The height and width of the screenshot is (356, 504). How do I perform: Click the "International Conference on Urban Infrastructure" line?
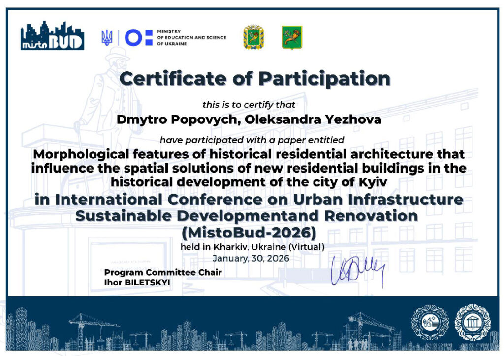(x=249, y=200)
